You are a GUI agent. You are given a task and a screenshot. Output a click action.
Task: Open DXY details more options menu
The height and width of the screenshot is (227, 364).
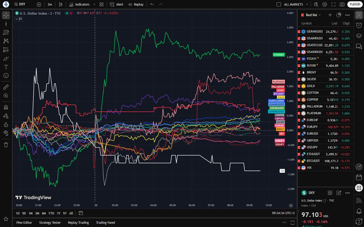coord(348,193)
